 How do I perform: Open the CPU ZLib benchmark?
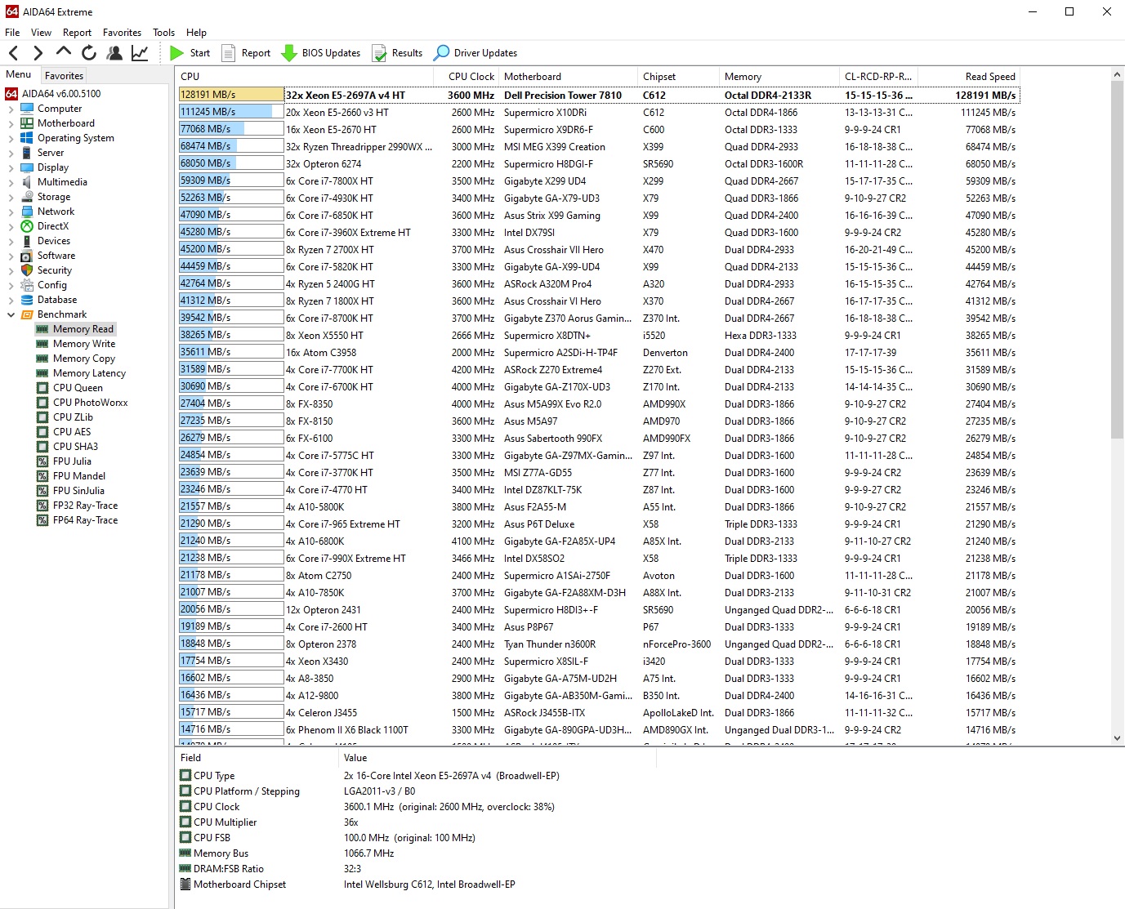[73, 417]
